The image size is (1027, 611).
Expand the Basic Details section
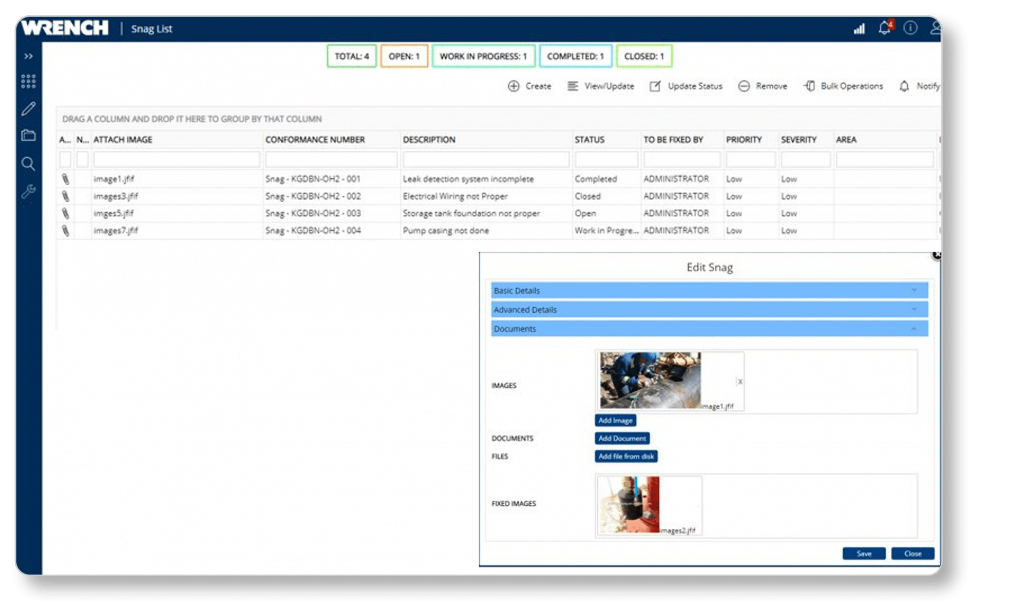pyautogui.click(x=709, y=291)
